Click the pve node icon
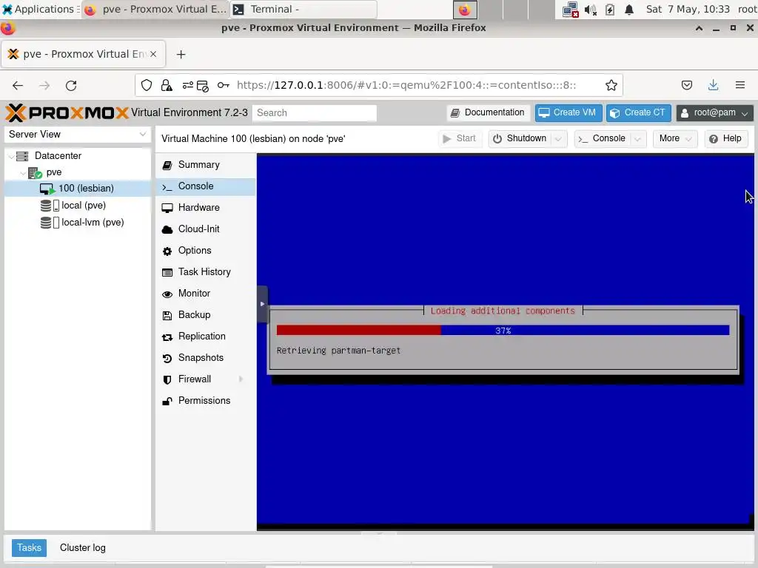The height and width of the screenshot is (568, 758). [x=35, y=172]
